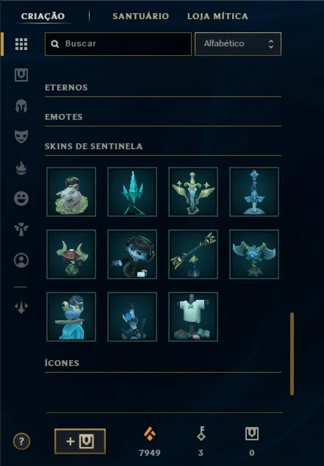Filter loot by champions helmet icon
324x466 pixels.
coord(21,106)
